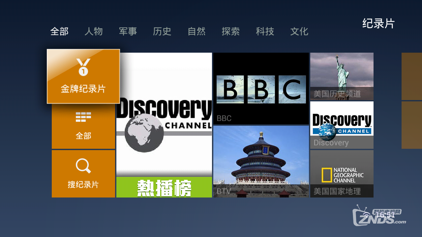Click the 纪录片 page title

click(x=378, y=24)
